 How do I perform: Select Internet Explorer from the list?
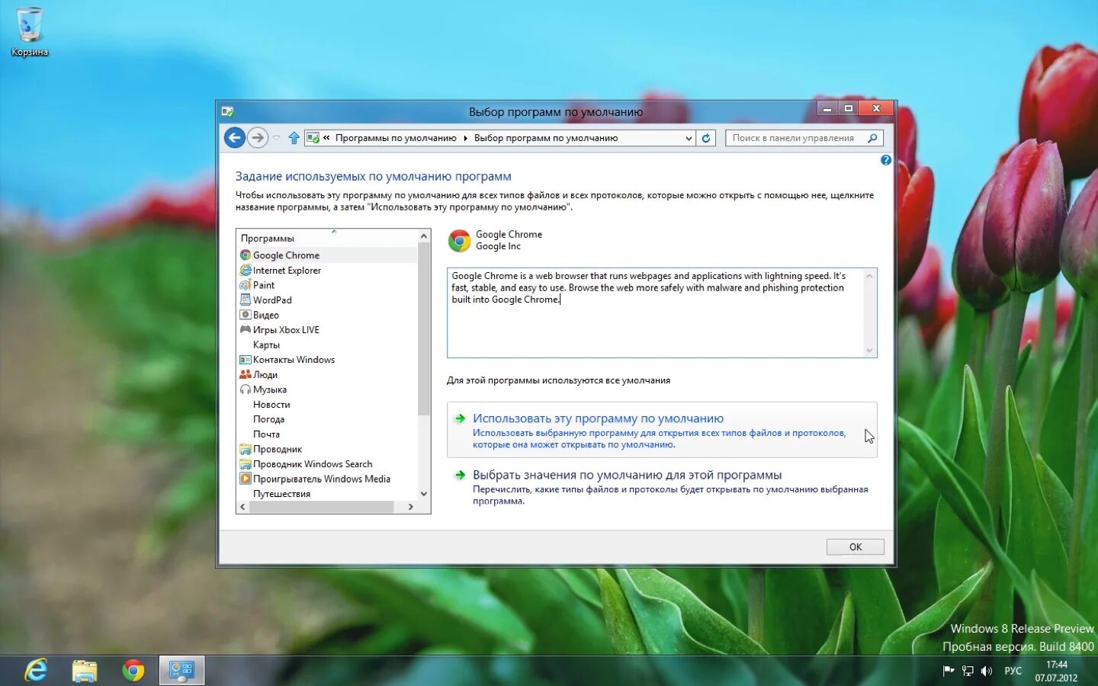tap(285, 270)
